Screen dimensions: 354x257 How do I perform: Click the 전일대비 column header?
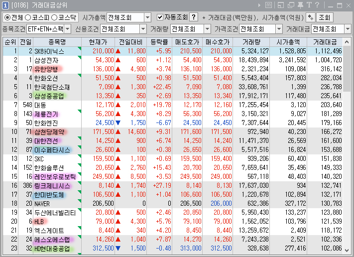coord(131,42)
